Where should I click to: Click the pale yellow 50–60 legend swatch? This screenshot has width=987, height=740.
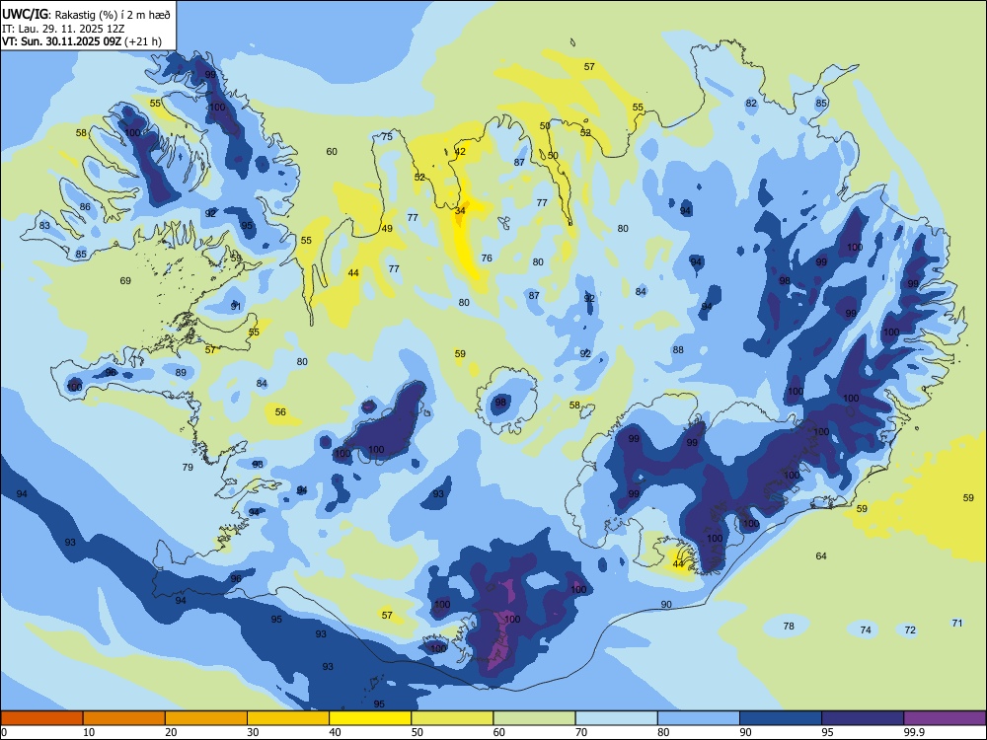[452, 718]
